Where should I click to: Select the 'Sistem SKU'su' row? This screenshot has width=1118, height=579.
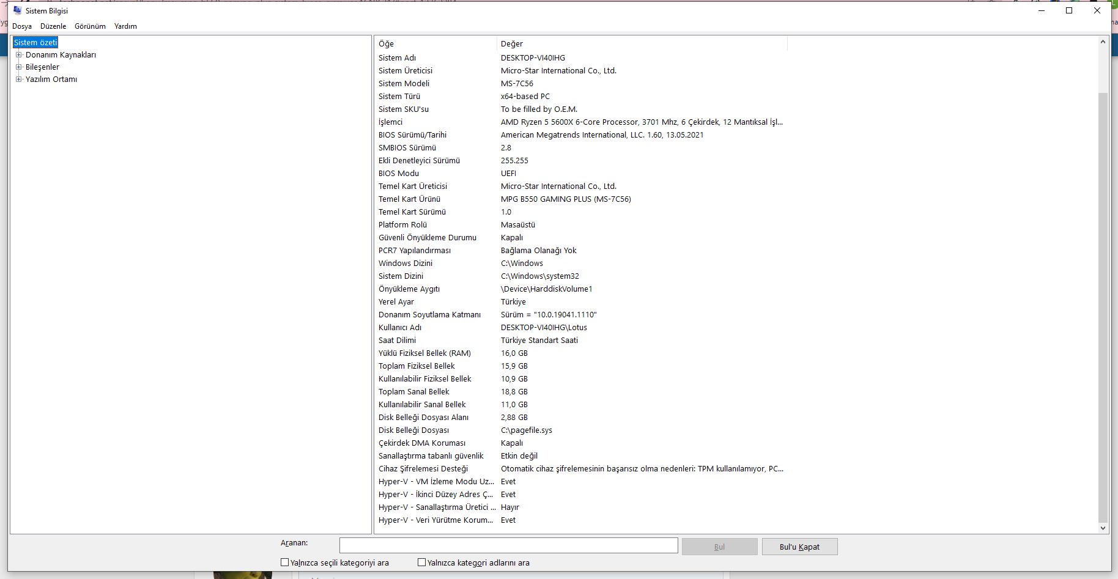coord(581,109)
